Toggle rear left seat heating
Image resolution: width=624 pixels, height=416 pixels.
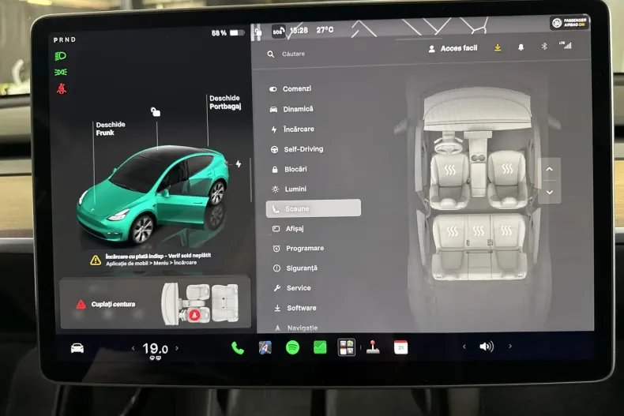click(x=452, y=231)
